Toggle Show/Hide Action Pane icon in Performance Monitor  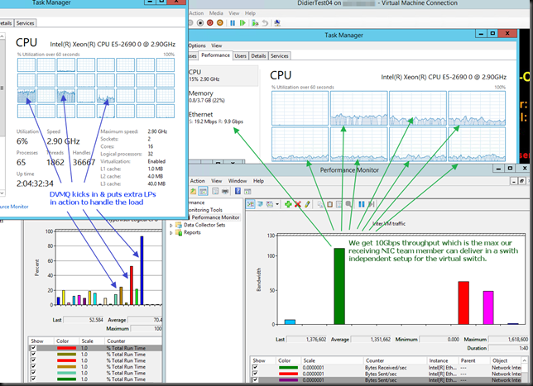point(247,191)
